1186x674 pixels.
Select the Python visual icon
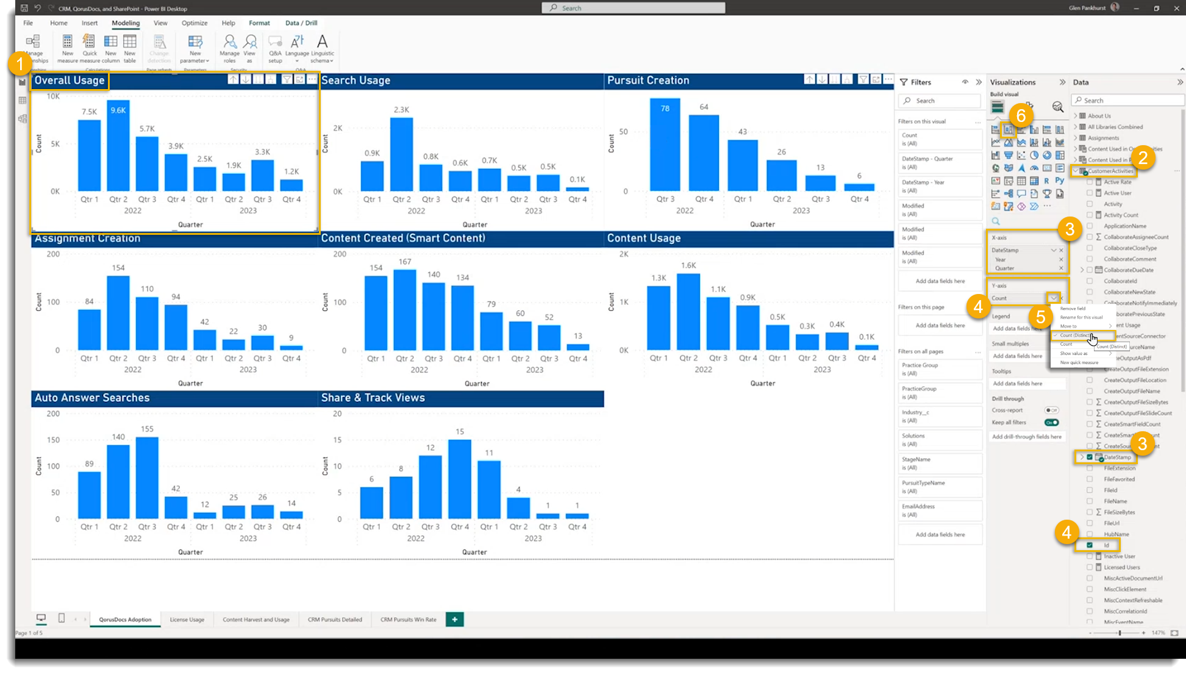pos(1060,181)
